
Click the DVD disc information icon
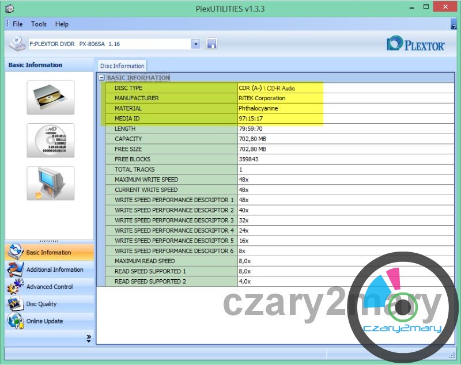coord(50,140)
